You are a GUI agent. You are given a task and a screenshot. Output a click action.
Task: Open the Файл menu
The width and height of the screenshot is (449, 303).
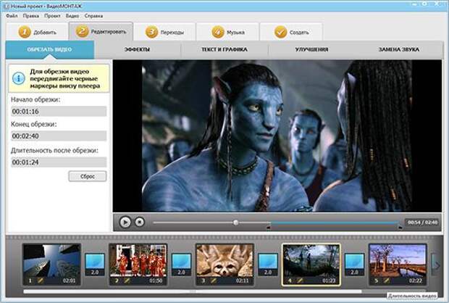coord(12,16)
